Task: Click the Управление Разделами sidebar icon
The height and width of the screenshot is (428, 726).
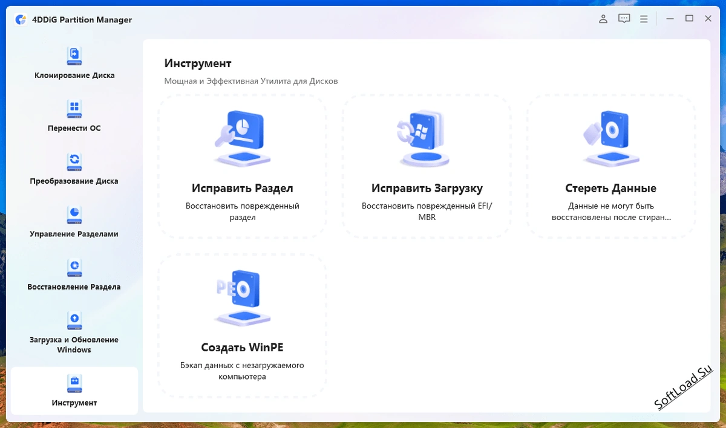Action: (x=74, y=214)
